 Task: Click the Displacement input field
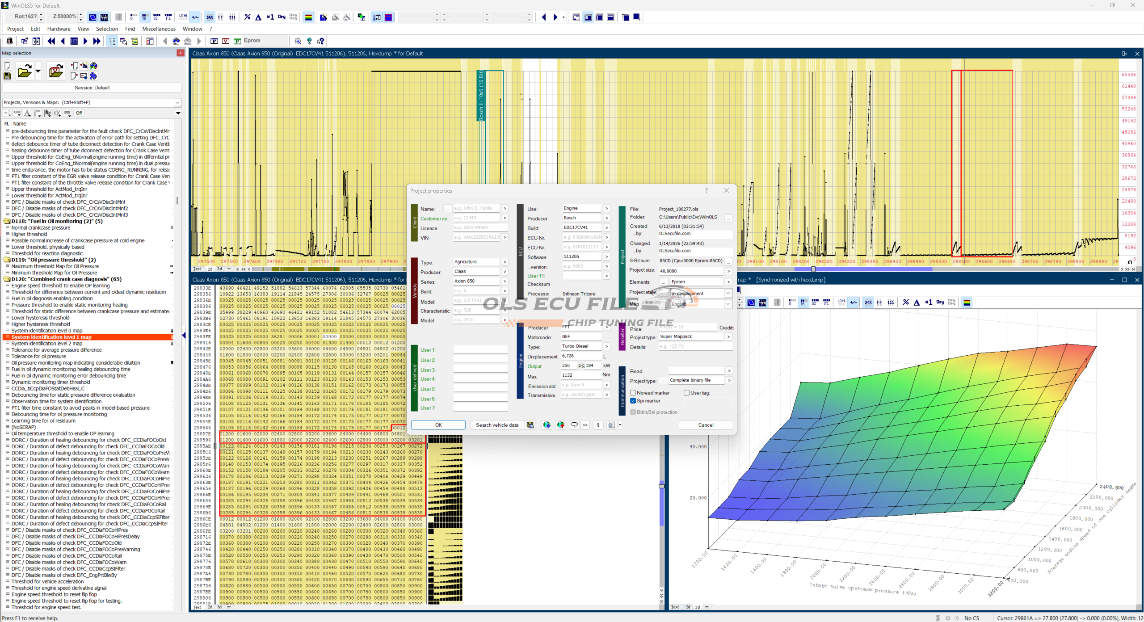(581, 356)
